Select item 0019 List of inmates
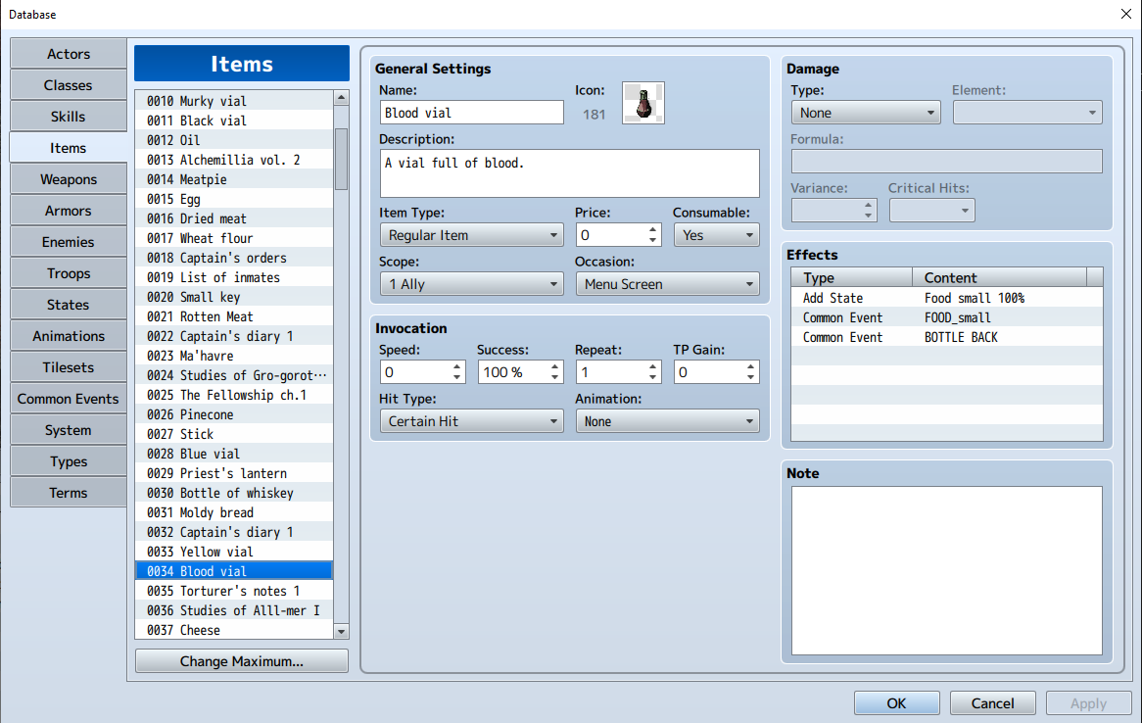The height and width of the screenshot is (723, 1142). click(234, 277)
